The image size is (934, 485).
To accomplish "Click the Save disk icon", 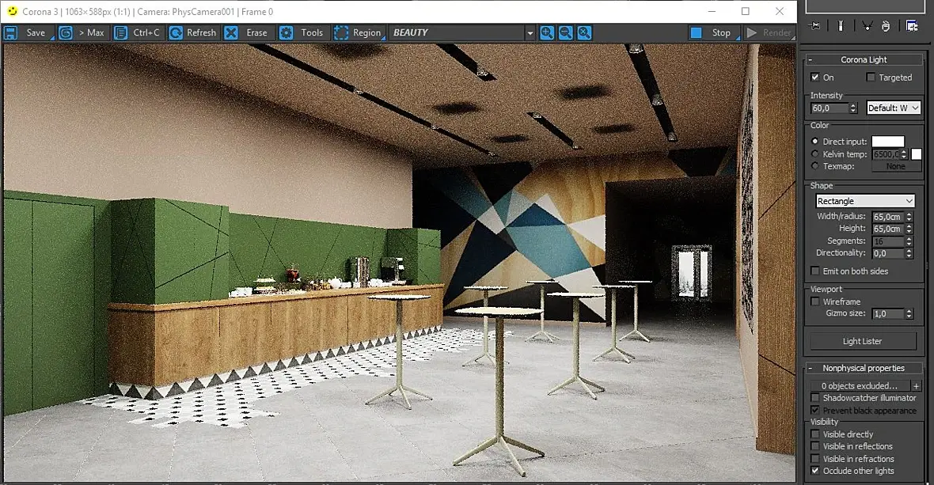I will pos(11,32).
